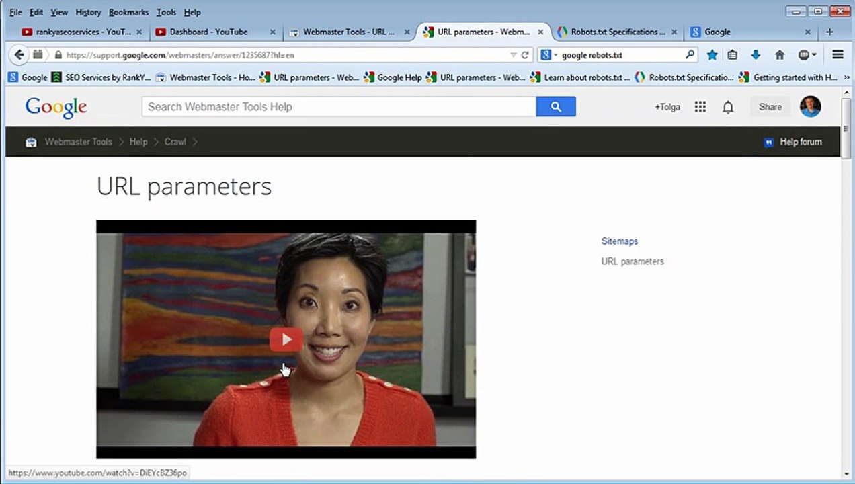The height and width of the screenshot is (484, 855).
Task: Go back with the browser back arrow
Action: pyautogui.click(x=19, y=55)
